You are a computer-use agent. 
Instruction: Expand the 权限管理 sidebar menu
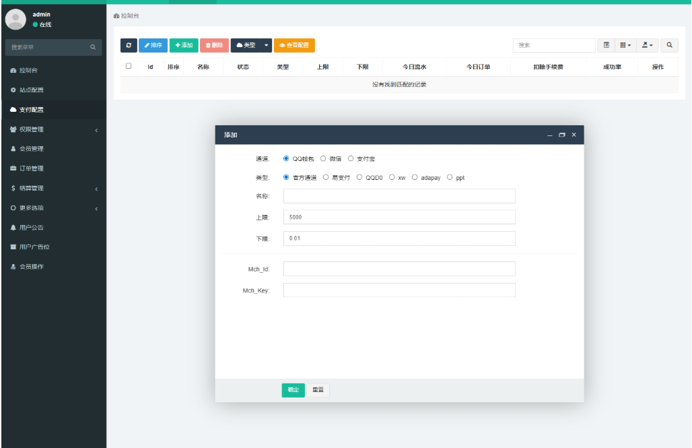(53, 129)
